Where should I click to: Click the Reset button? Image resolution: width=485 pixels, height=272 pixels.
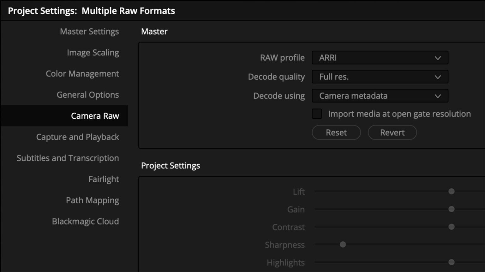336,133
